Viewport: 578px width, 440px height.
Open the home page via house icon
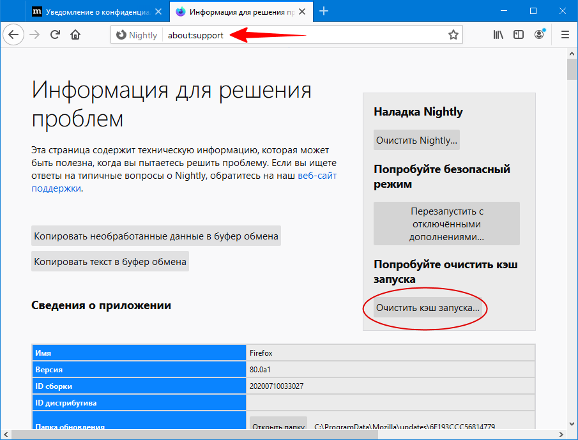(75, 34)
